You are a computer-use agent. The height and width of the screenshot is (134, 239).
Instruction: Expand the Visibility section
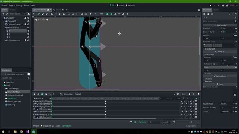[x=204, y=79]
